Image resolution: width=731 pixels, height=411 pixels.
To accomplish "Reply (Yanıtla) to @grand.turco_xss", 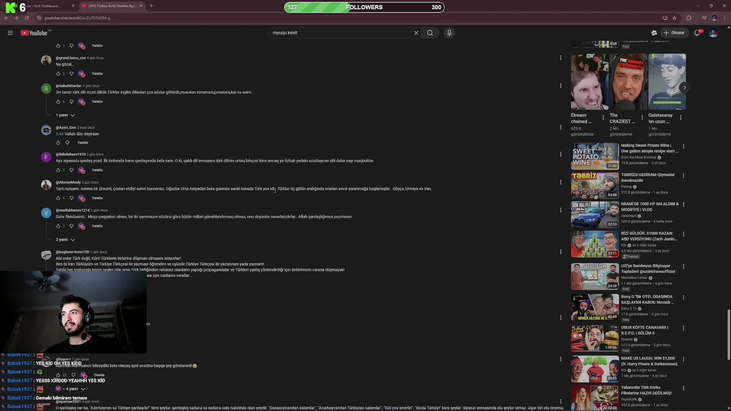I will click(x=97, y=74).
